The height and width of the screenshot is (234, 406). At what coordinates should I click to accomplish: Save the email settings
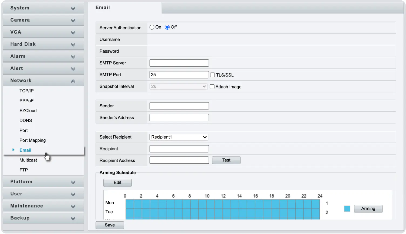pyautogui.click(x=110, y=225)
